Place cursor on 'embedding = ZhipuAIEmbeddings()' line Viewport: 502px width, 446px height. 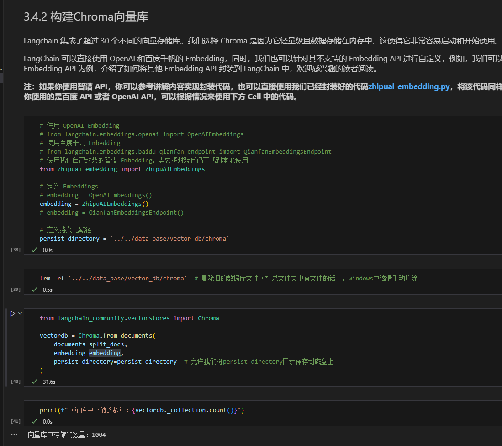pos(94,204)
